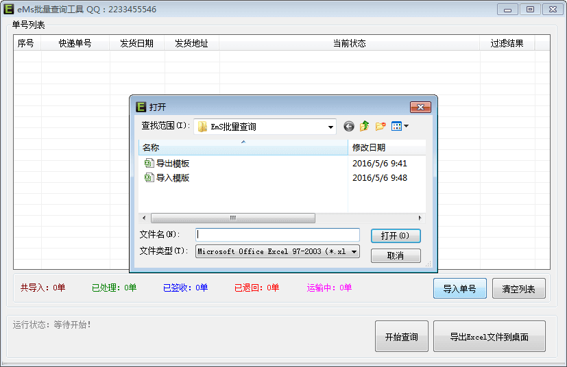Image resolution: width=567 pixels, height=367 pixels.
Task: Open the view menu icon
Action: 399,126
